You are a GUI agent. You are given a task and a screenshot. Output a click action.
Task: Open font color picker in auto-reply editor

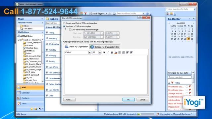coord(116,53)
